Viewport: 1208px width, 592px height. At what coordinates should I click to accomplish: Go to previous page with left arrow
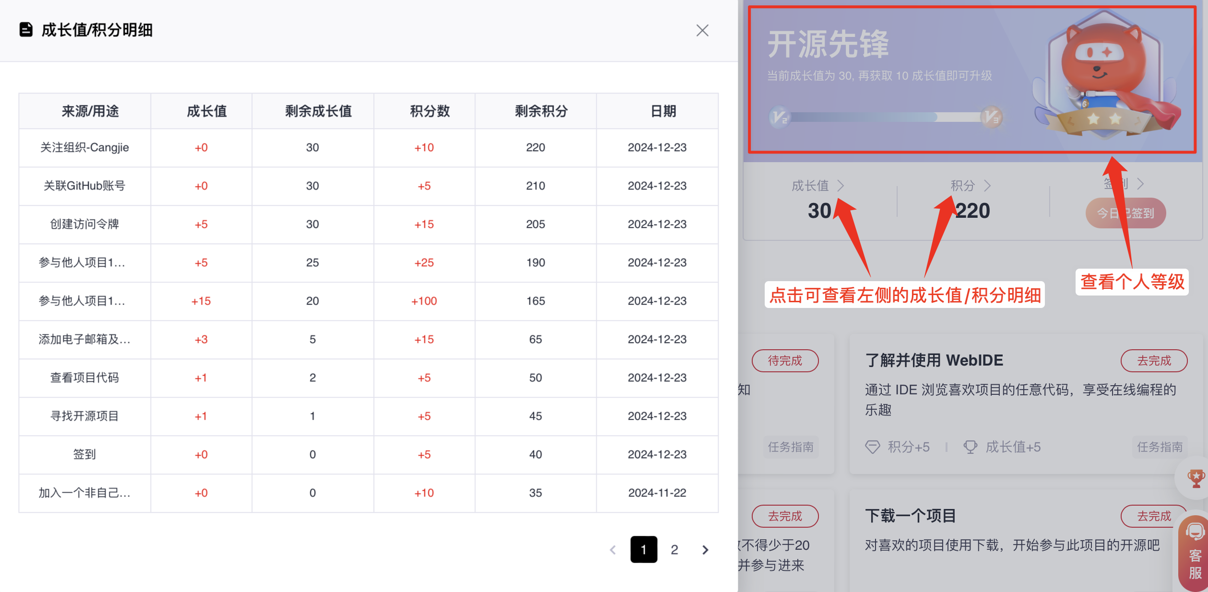613,550
